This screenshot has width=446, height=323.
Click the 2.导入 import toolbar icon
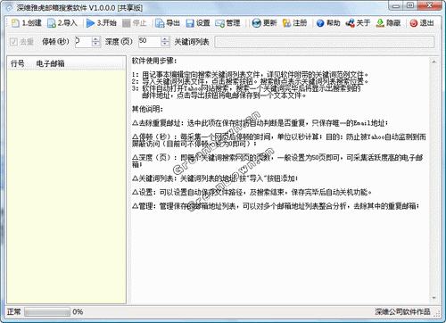[52, 23]
